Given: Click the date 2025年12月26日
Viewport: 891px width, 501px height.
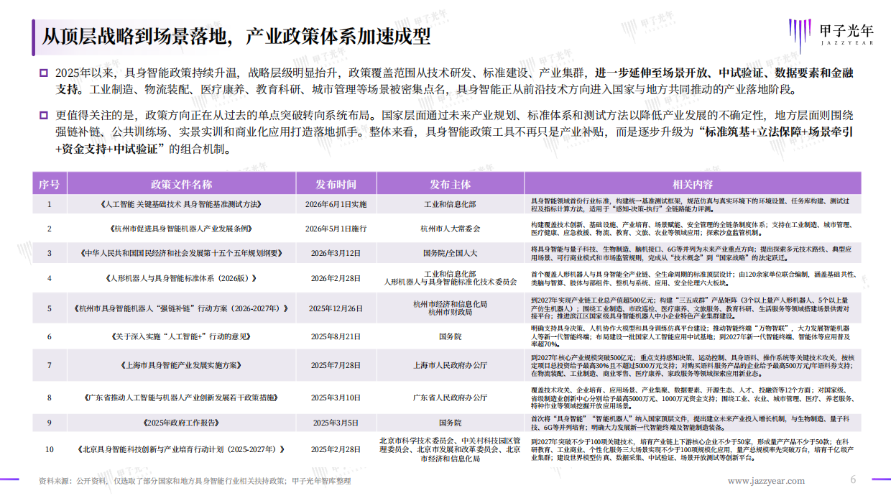Looking at the screenshot, I should pos(336,308).
